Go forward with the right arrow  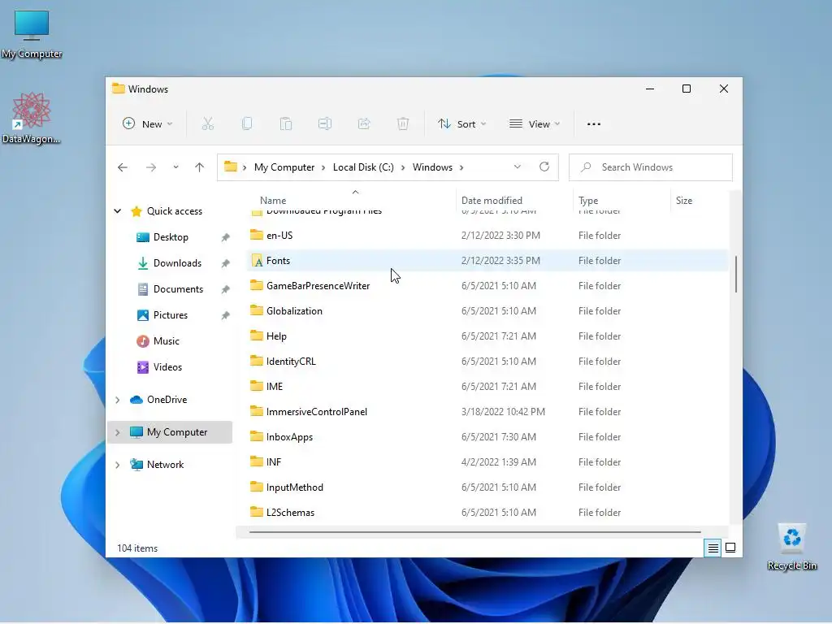tap(151, 167)
